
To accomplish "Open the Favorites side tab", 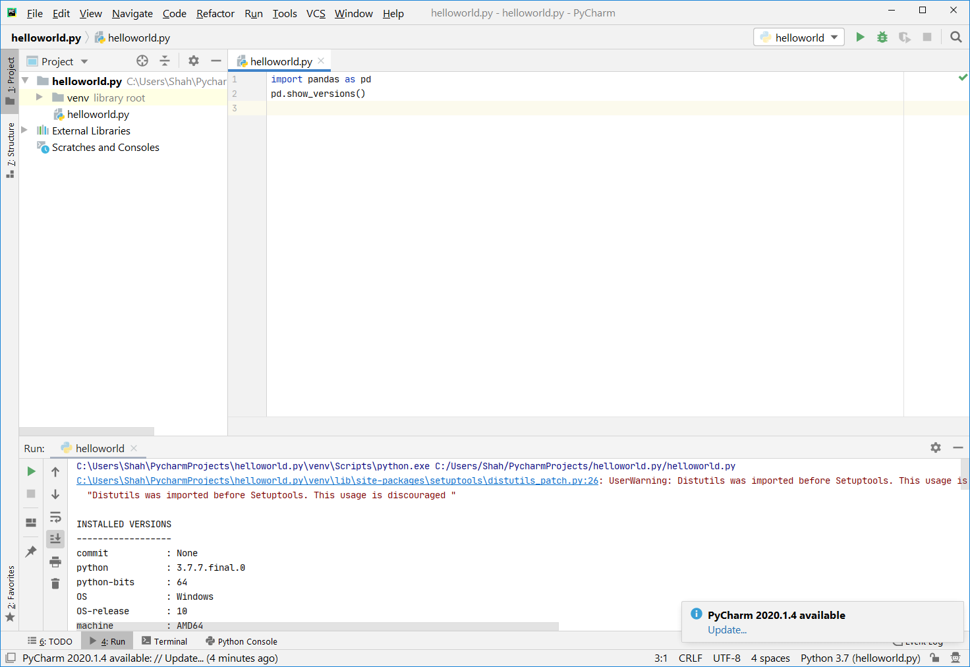I will tap(10, 594).
